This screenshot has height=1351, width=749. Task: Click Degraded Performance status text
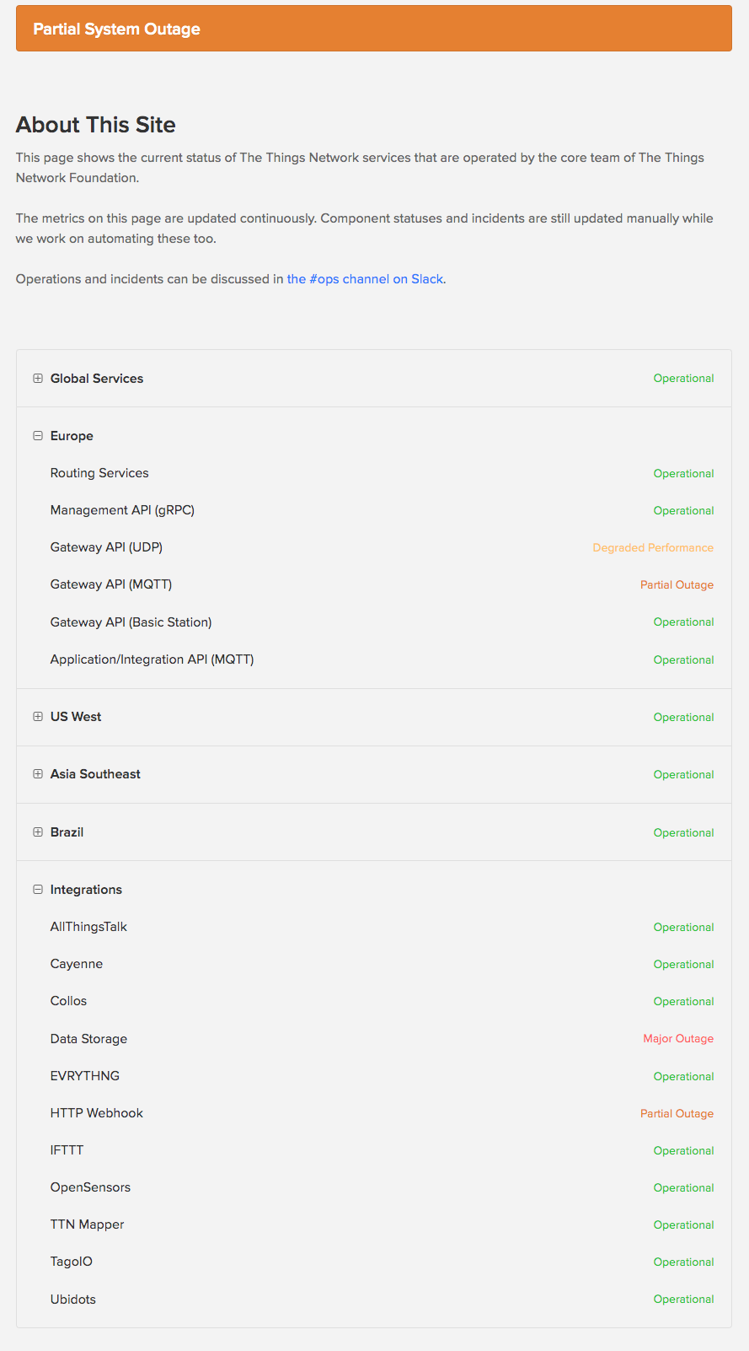tap(653, 548)
